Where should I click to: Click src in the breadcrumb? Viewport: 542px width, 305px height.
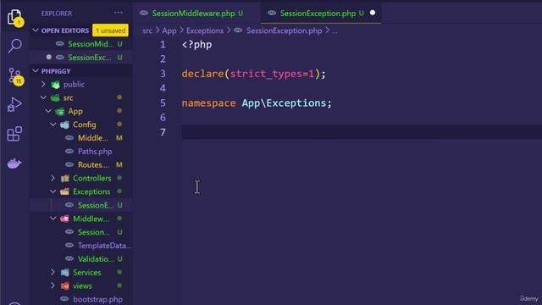coord(147,30)
